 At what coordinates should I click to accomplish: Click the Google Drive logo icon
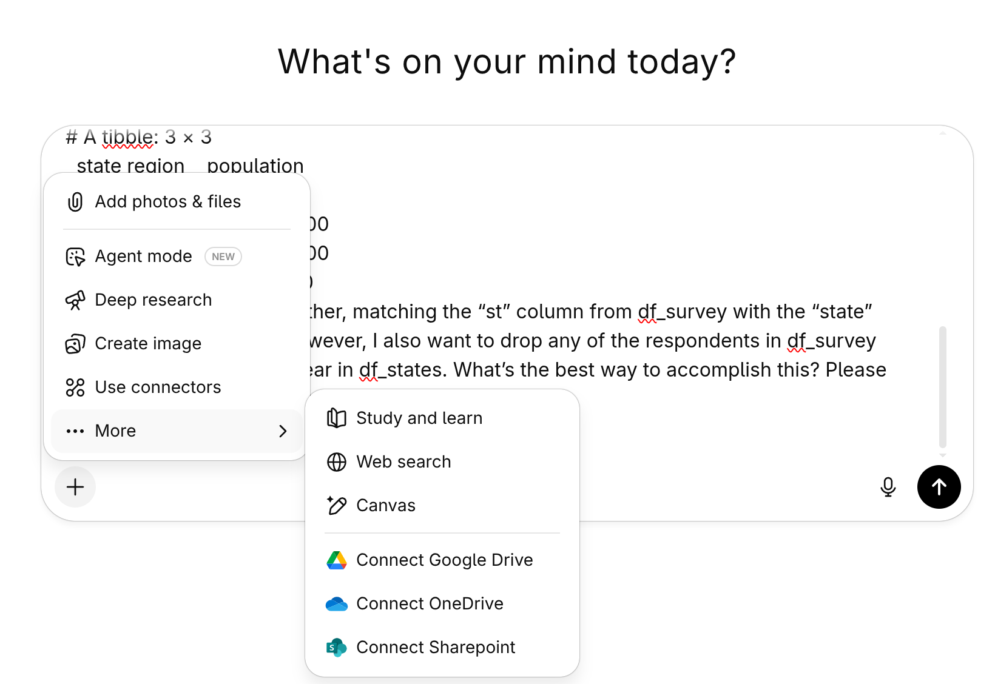pyautogui.click(x=337, y=560)
